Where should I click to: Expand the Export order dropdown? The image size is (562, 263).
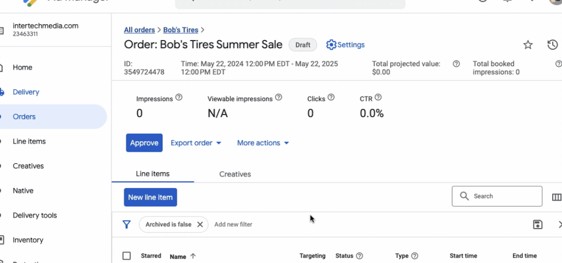196,143
